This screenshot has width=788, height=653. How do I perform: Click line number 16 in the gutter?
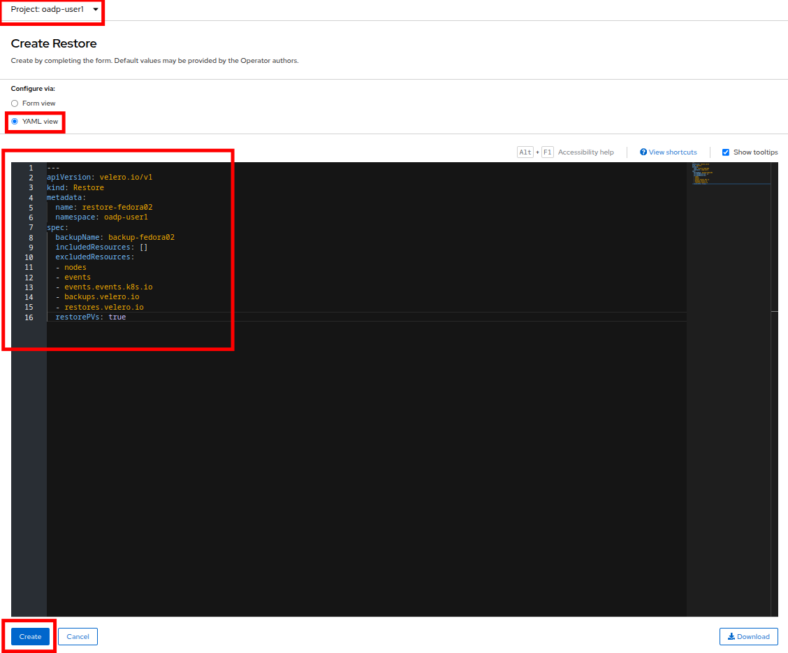(29, 317)
